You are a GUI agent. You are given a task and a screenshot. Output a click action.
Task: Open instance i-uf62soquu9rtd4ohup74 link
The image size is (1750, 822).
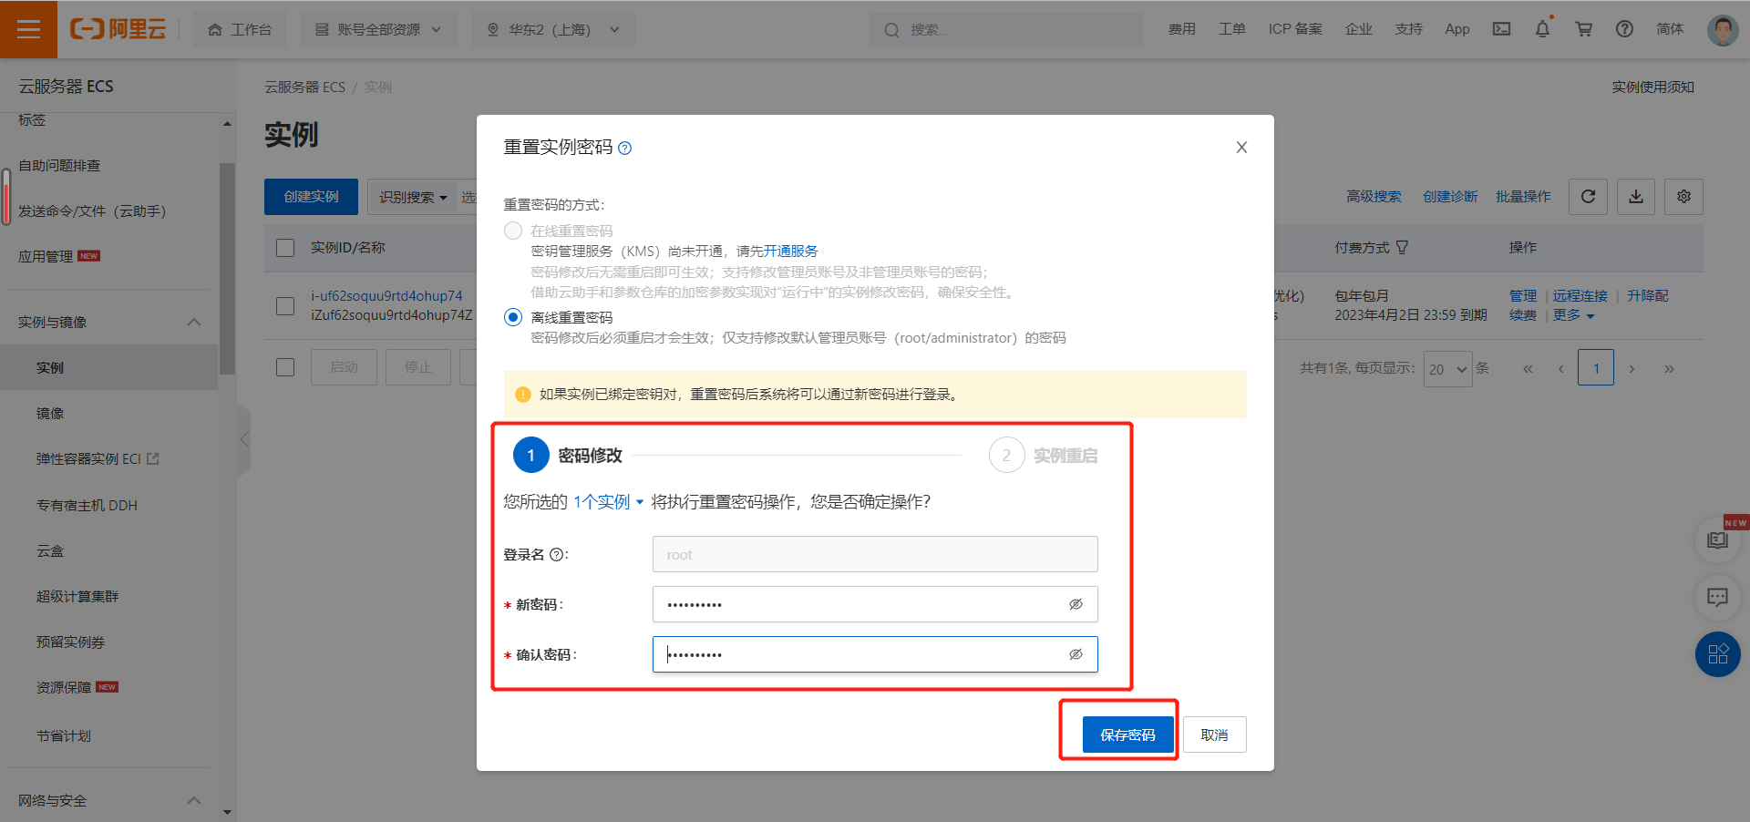pos(386,296)
